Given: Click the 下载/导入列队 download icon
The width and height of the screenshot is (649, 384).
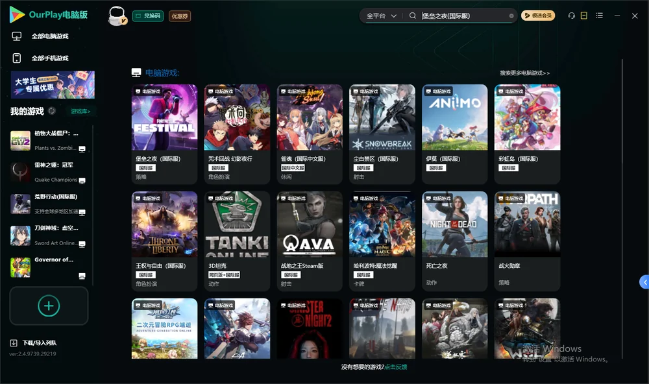Looking at the screenshot, I should click(x=14, y=343).
